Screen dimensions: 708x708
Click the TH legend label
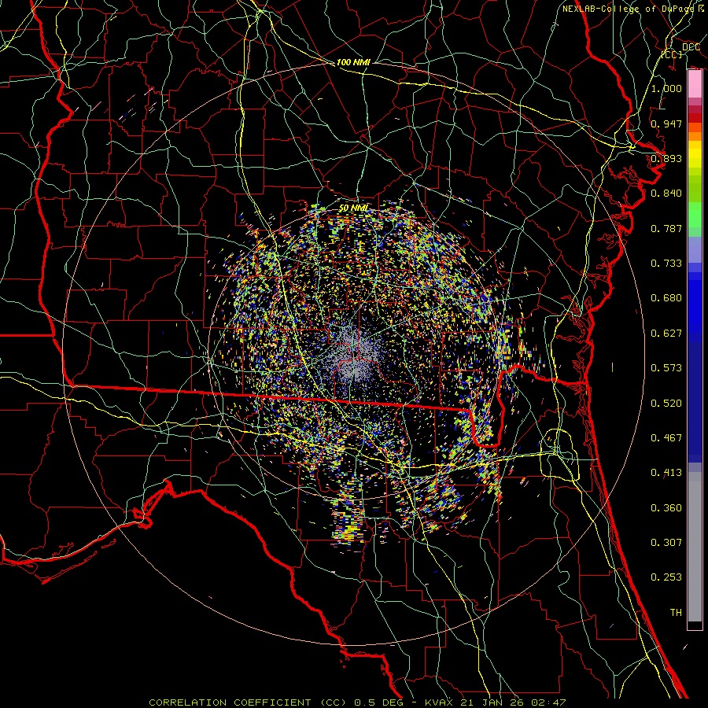click(676, 613)
